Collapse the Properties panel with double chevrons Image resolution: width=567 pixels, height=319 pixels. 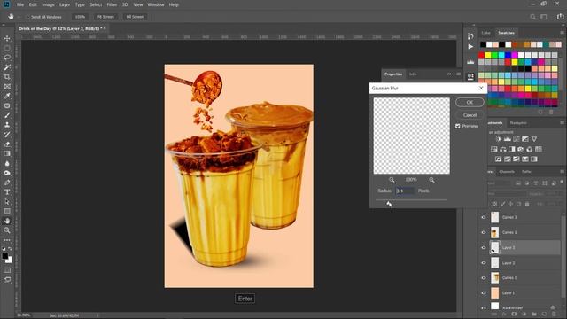point(449,74)
